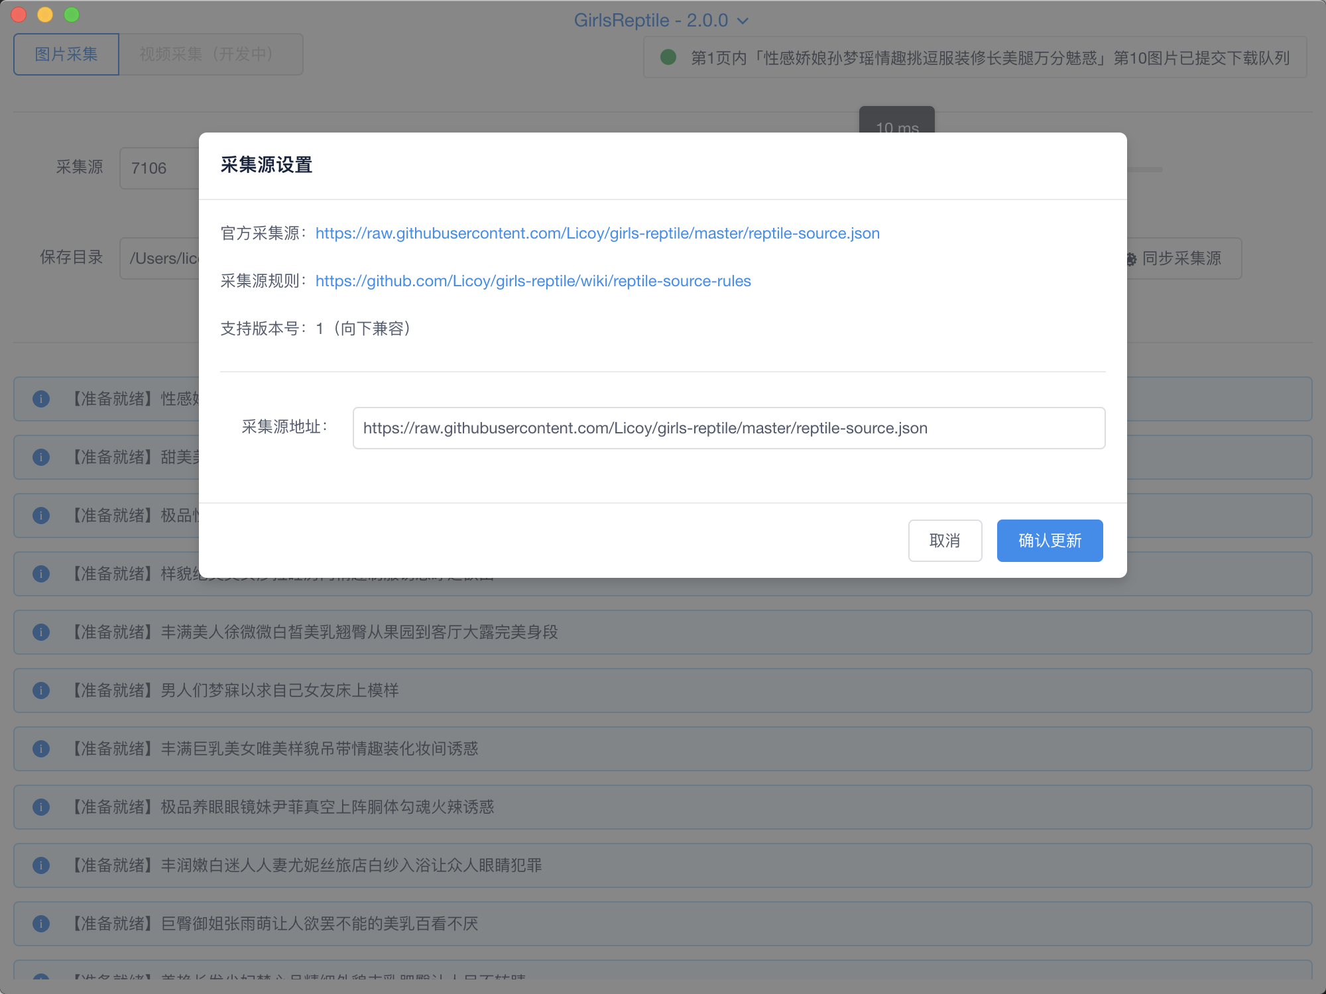This screenshot has height=994, width=1326.
Task: Click info icon beside 丰润嫩白迷人人妻 item
Action: point(41,865)
